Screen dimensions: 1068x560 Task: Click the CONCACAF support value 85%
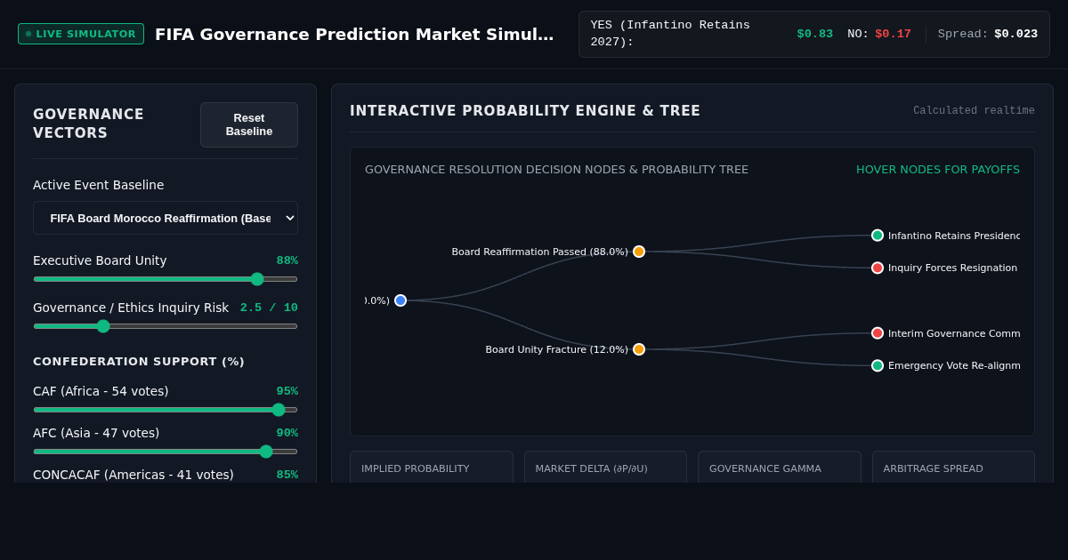point(287,475)
